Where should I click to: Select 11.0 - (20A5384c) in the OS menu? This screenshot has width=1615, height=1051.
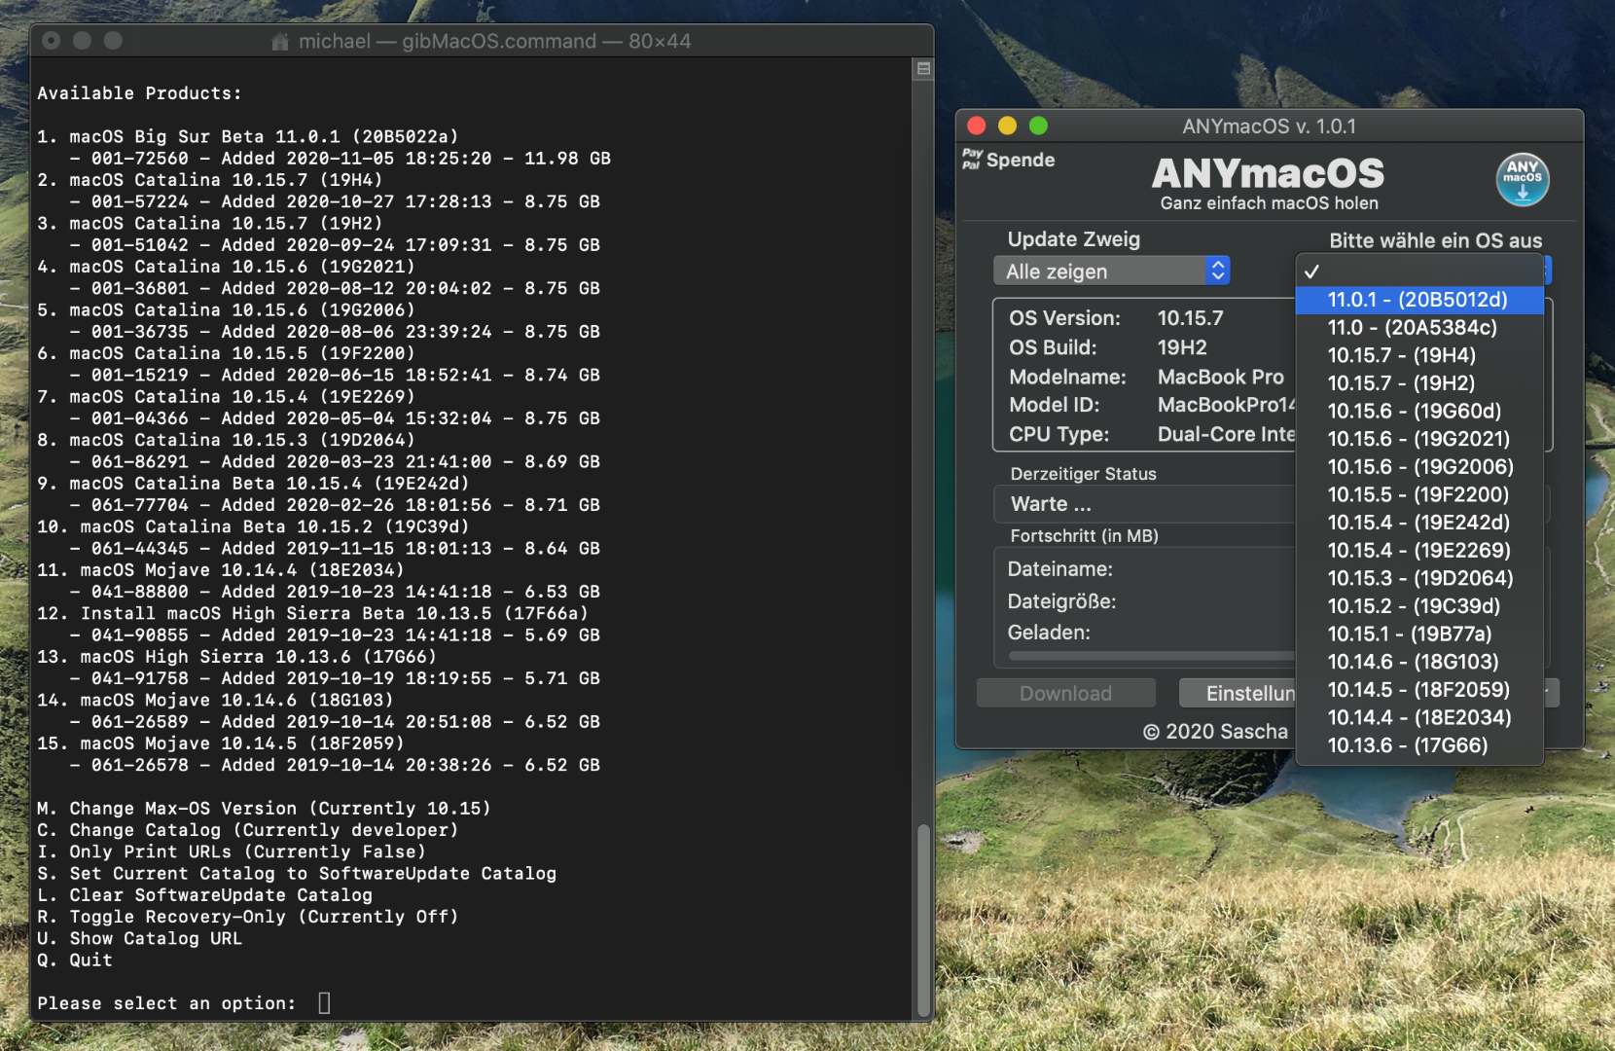point(1411,328)
